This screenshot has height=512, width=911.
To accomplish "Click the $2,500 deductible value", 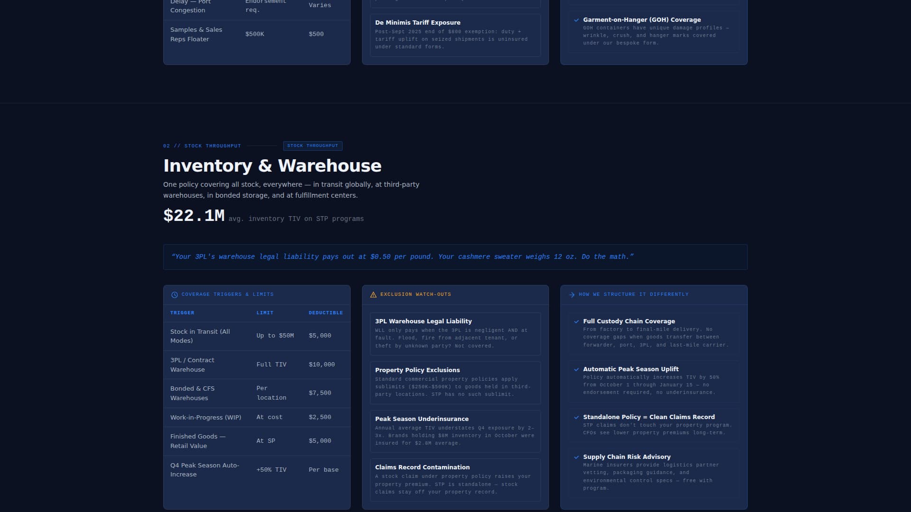I will pyautogui.click(x=320, y=417).
